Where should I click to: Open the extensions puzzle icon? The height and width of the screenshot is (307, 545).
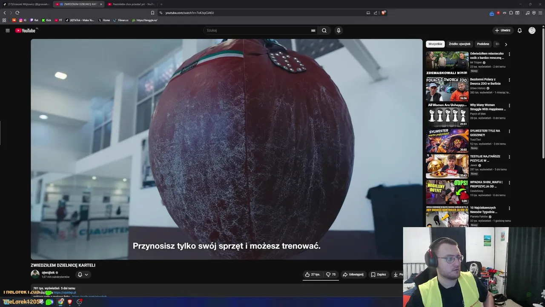coord(511,13)
